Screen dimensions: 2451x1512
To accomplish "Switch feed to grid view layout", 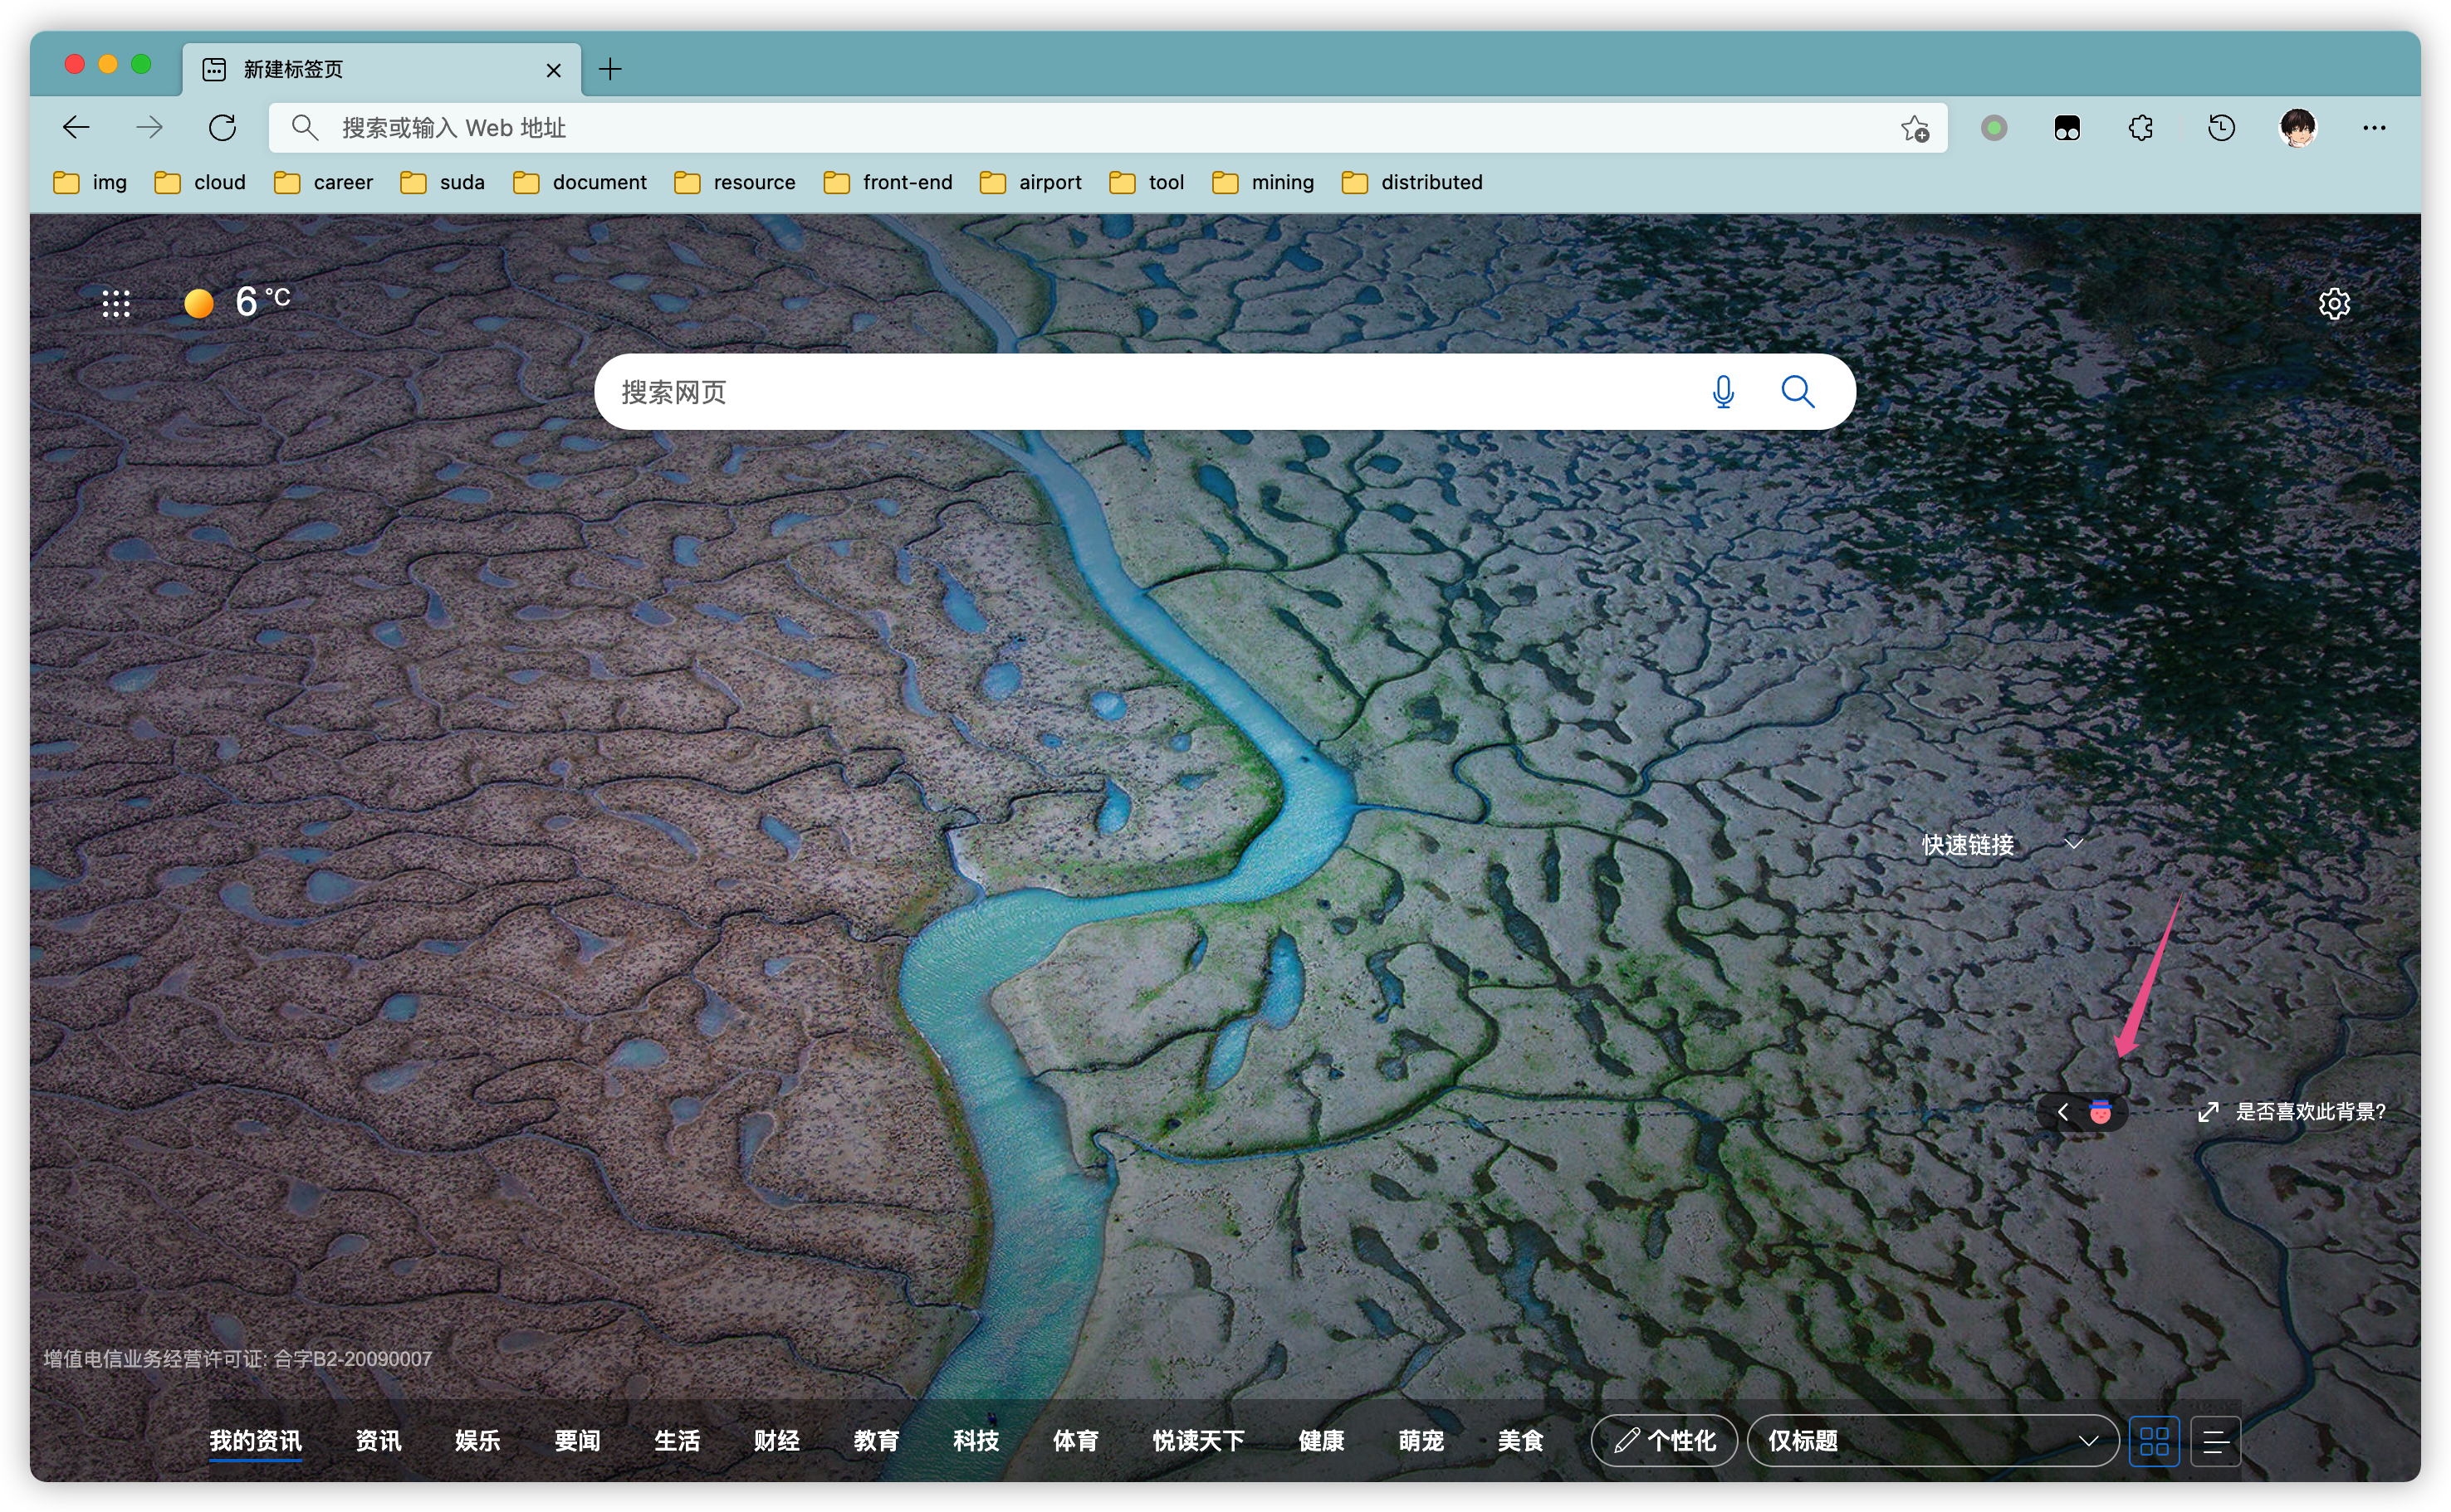I will click(2154, 1441).
